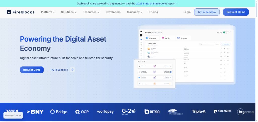Click Request Demo in the header
The image size is (258, 122).
(x=236, y=12)
